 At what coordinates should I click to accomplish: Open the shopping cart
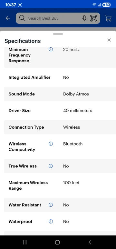pos(108,18)
